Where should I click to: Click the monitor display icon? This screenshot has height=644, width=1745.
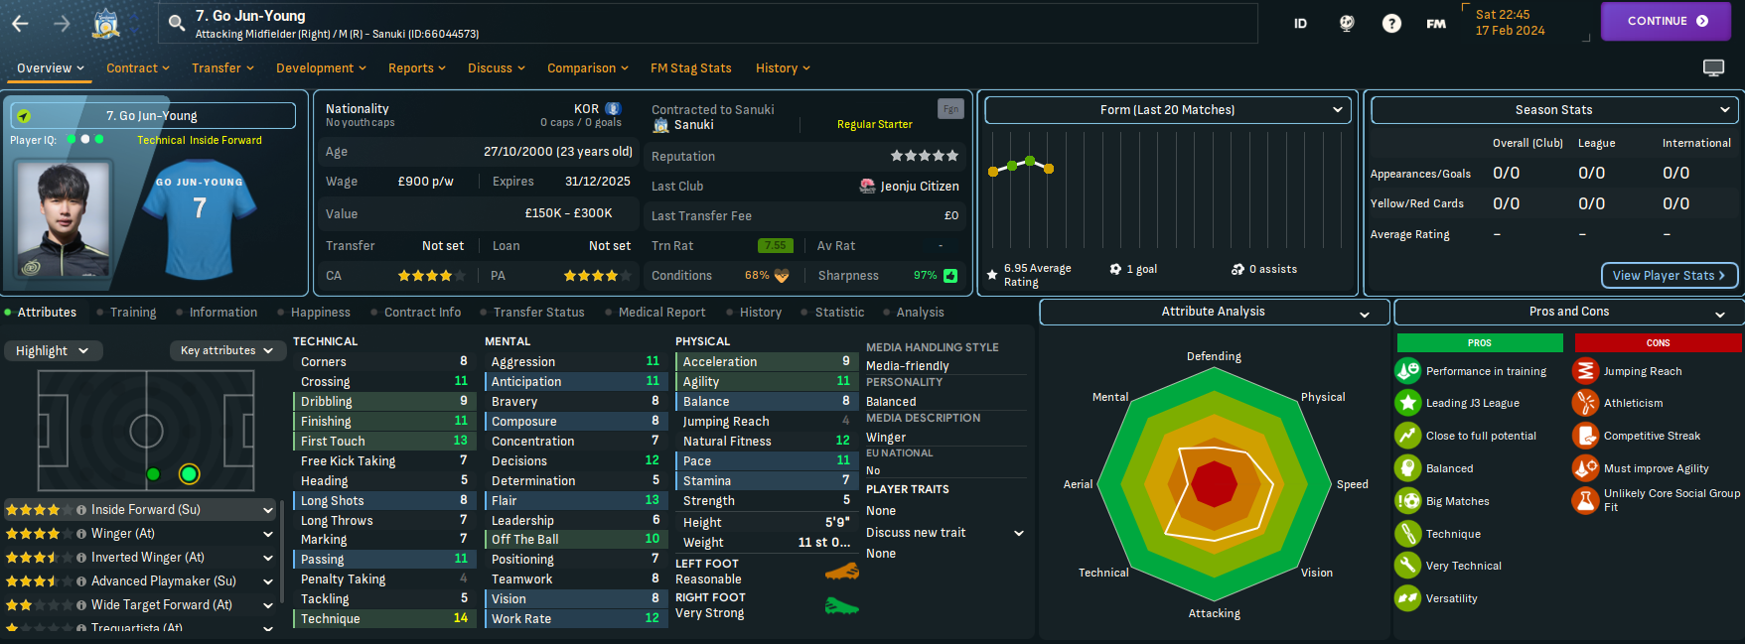tap(1713, 67)
